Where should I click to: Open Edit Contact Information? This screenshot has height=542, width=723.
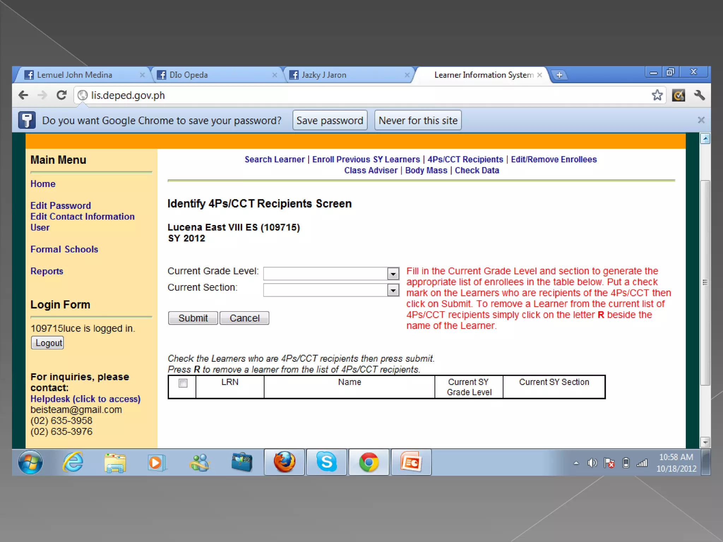pyautogui.click(x=83, y=217)
